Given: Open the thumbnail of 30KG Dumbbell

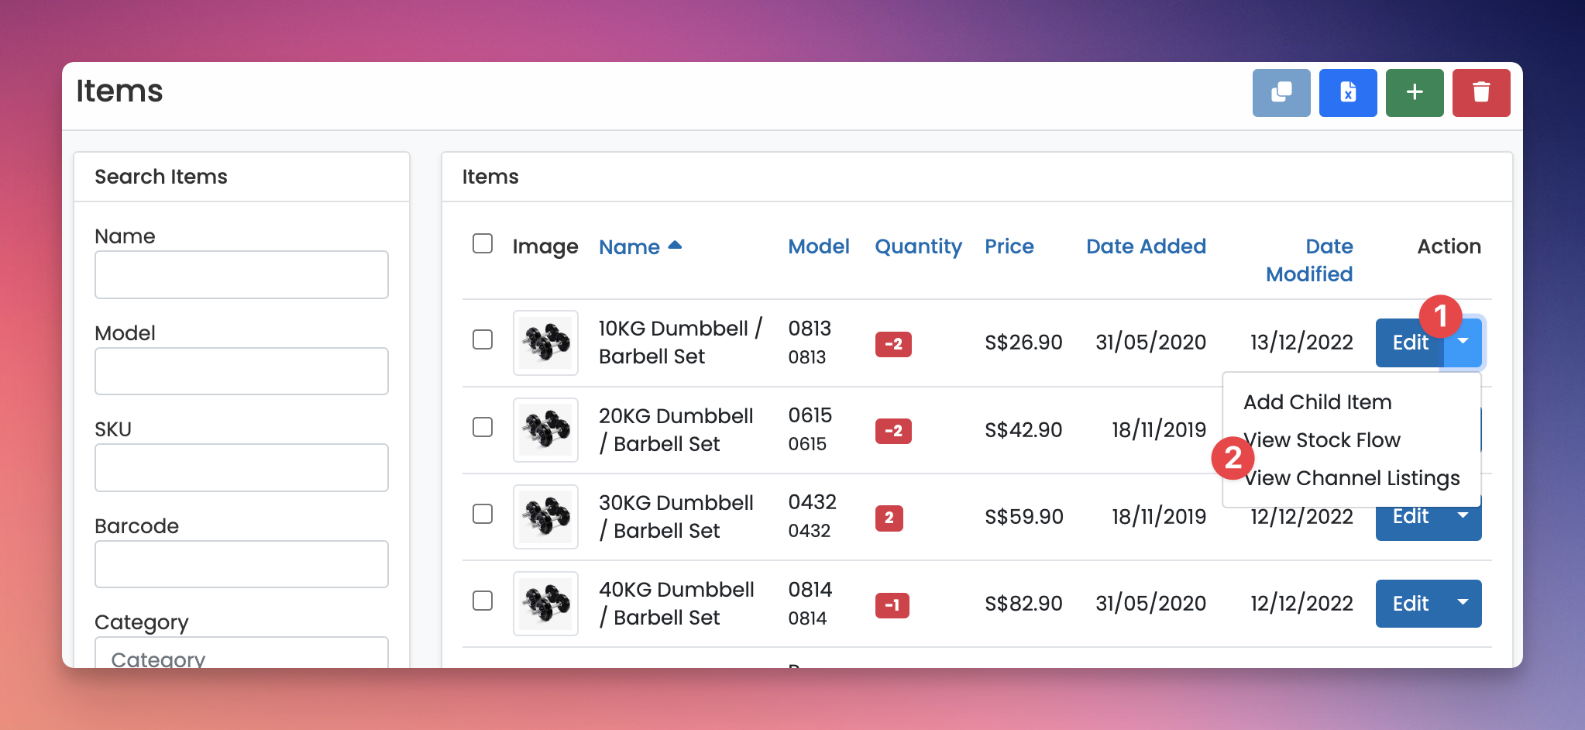Looking at the screenshot, I should [545, 517].
